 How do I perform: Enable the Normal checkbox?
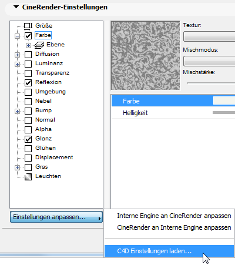pyautogui.click(x=28, y=120)
